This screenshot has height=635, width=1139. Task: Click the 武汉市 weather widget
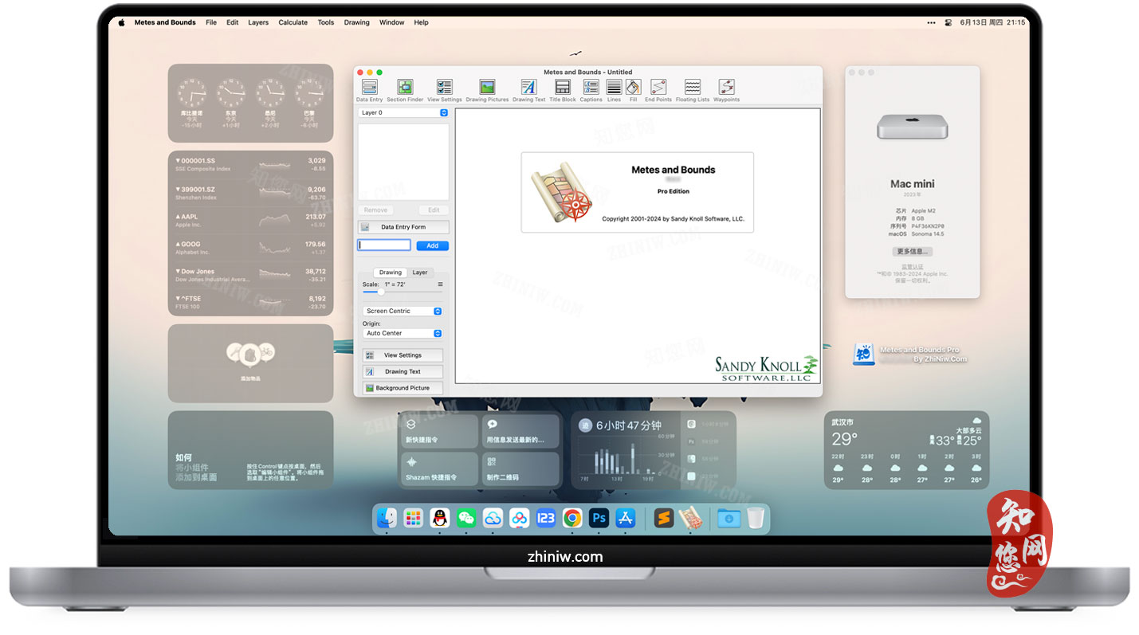pos(906,450)
